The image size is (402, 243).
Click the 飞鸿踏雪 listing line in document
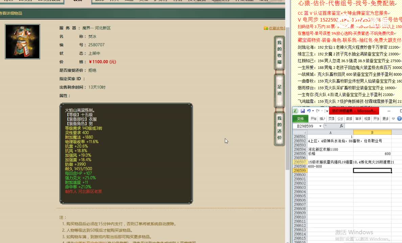tap(350, 101)
